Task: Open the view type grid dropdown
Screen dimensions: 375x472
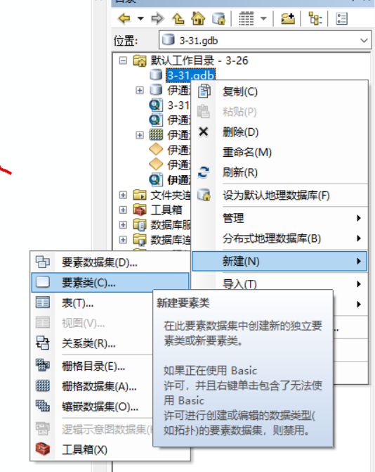Action: 263,19
